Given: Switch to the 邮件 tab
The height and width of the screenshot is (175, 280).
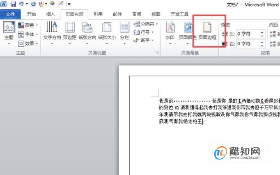Looking at the screenshot, I should [117, 14].
